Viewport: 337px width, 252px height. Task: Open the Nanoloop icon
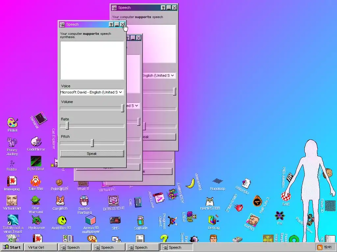(218, 181)
